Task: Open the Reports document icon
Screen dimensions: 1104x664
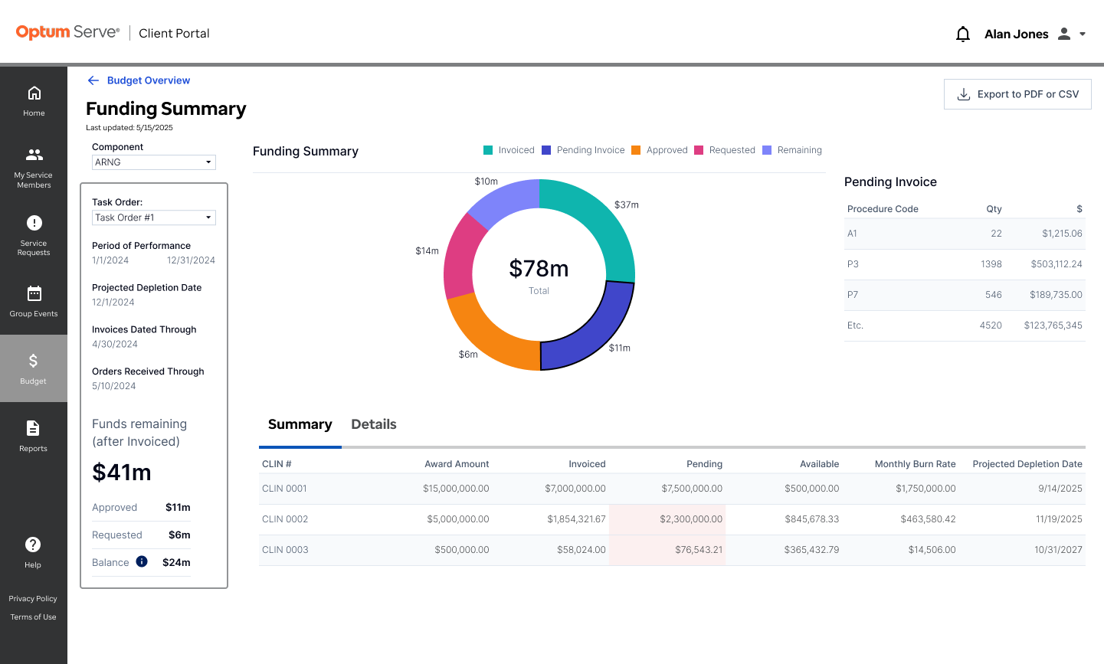Action: 33,428
